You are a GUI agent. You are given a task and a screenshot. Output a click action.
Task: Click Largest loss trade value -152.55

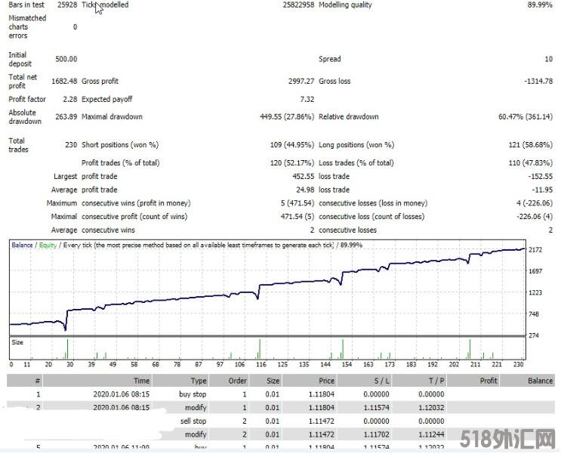click(x=541, y=177)
